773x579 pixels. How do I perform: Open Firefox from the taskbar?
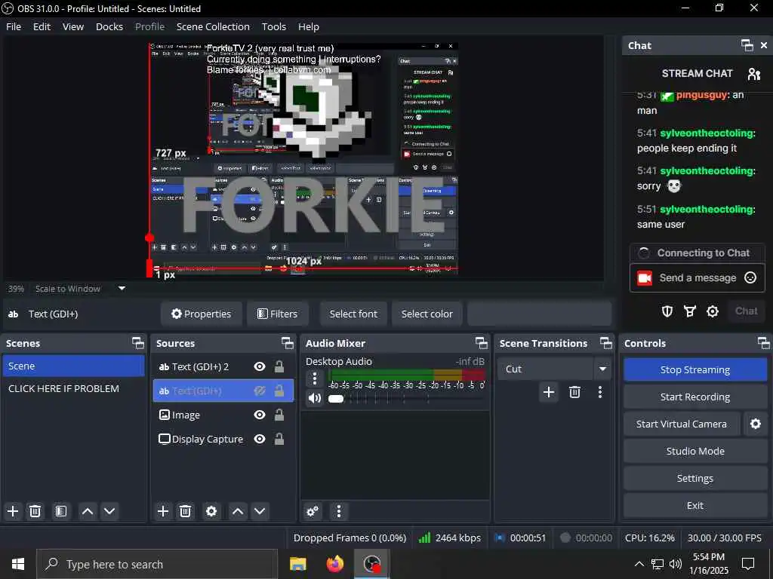pyautogui.click(x=334, y=564)
